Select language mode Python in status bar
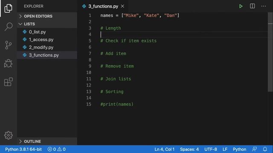Viewport: 273px width, 153px height. point(240,149)
